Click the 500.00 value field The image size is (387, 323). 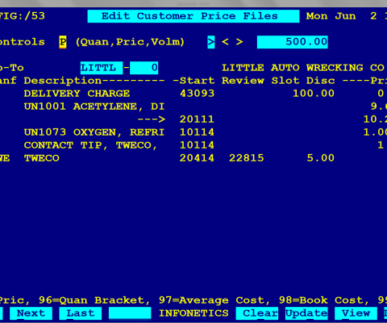tap(293, 42)
